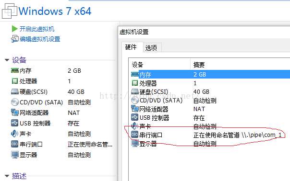Image resolution: width=290 pixels, height=181 pixels.
Task: Select USB 控制器 row text in settings dialog
Action: [155, 118]
